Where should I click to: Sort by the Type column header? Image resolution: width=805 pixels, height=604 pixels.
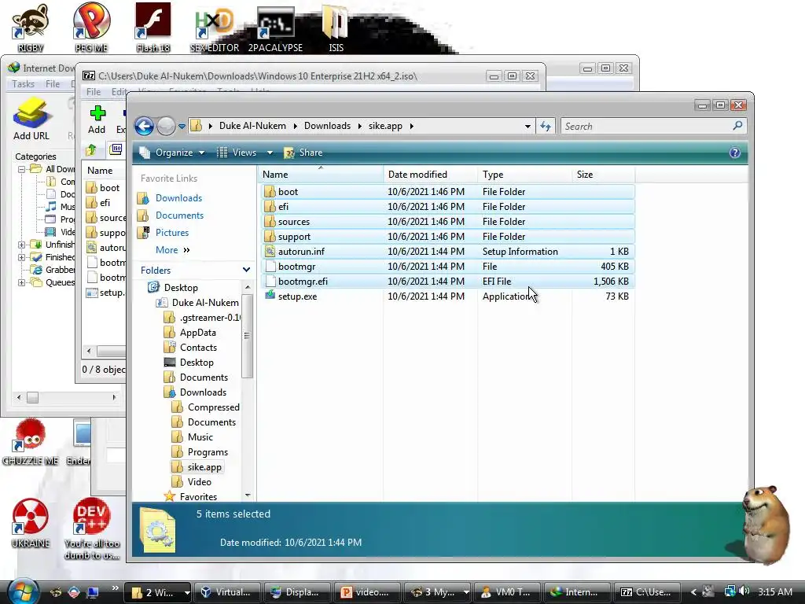(x=524, y=174)
